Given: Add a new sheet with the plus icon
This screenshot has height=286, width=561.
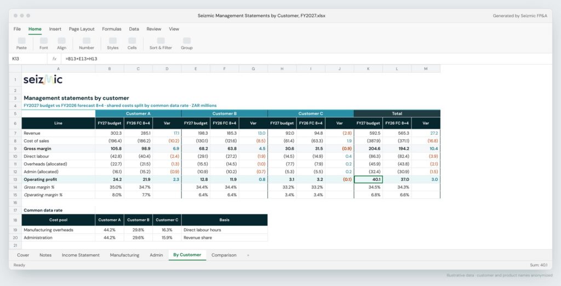Looking at the screenshot, I should tap(248, 255).
